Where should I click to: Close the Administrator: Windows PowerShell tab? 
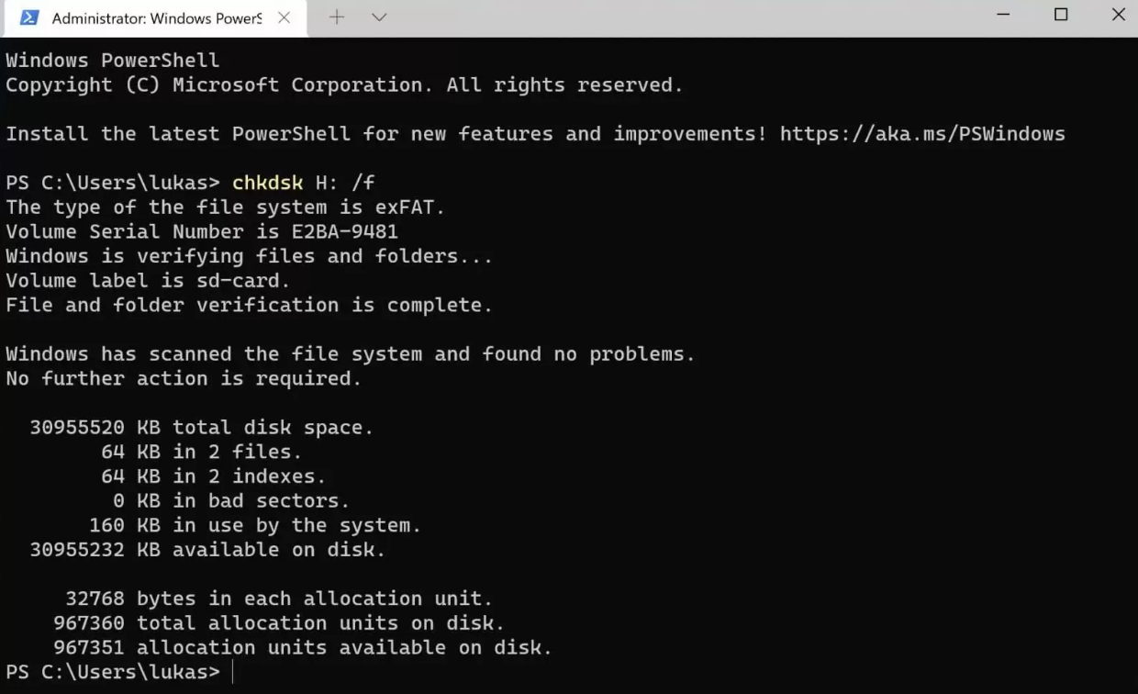point(284,17)
